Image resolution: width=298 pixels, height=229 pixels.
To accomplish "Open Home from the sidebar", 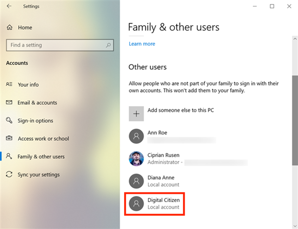I will click(25, 28).
